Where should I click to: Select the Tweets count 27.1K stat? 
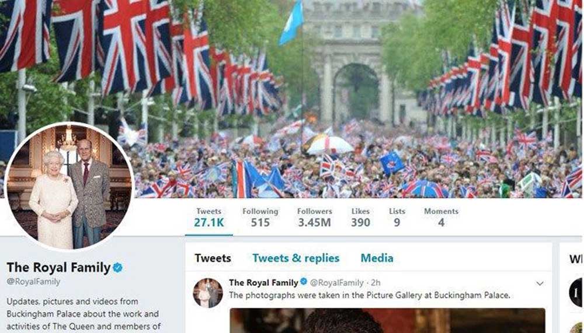(209, 218)
